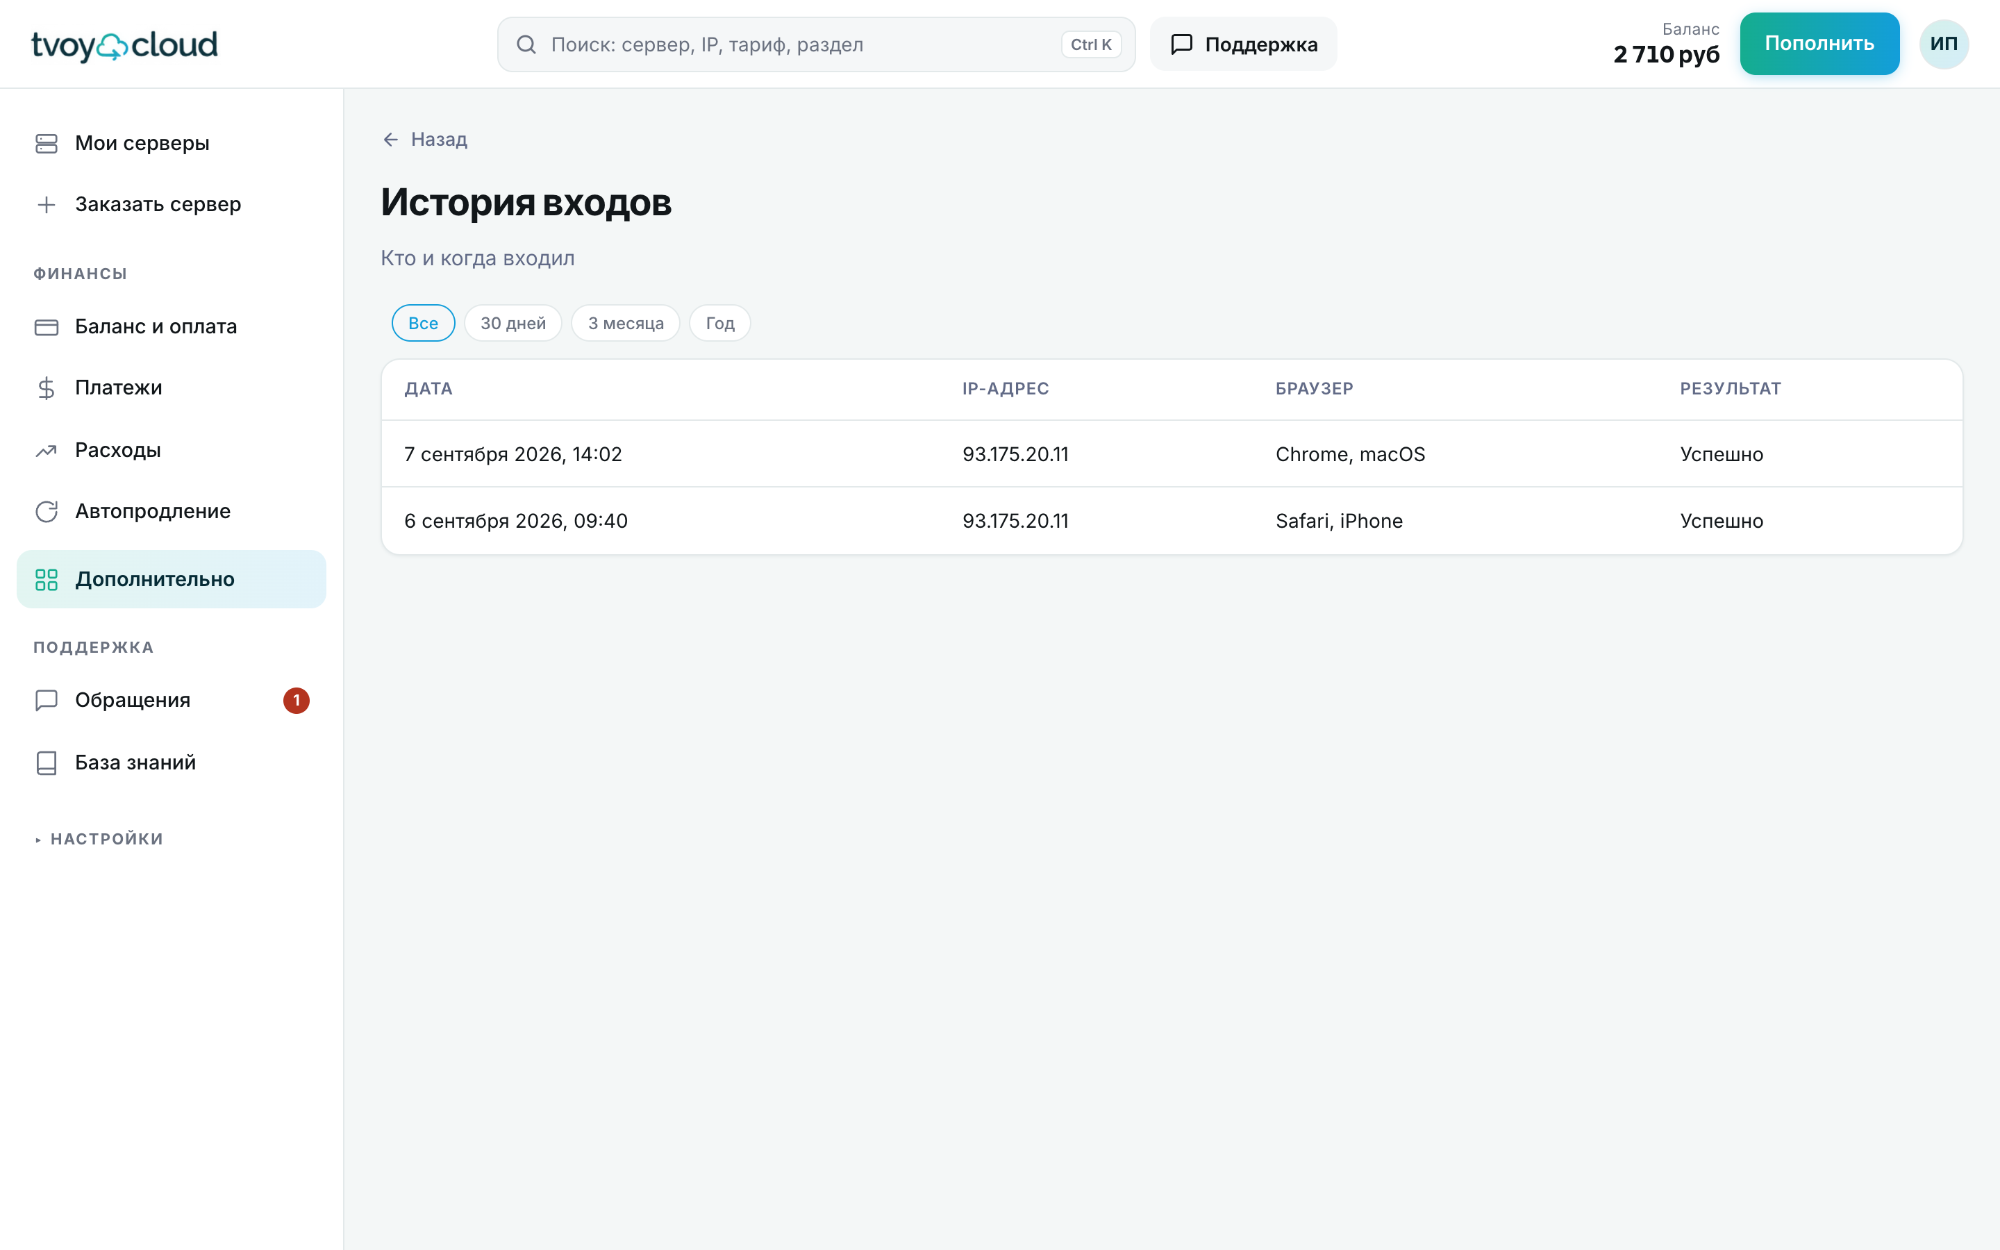Open Автопродление section
Screen dimensions: 2000x1250
tap(171, 512)
